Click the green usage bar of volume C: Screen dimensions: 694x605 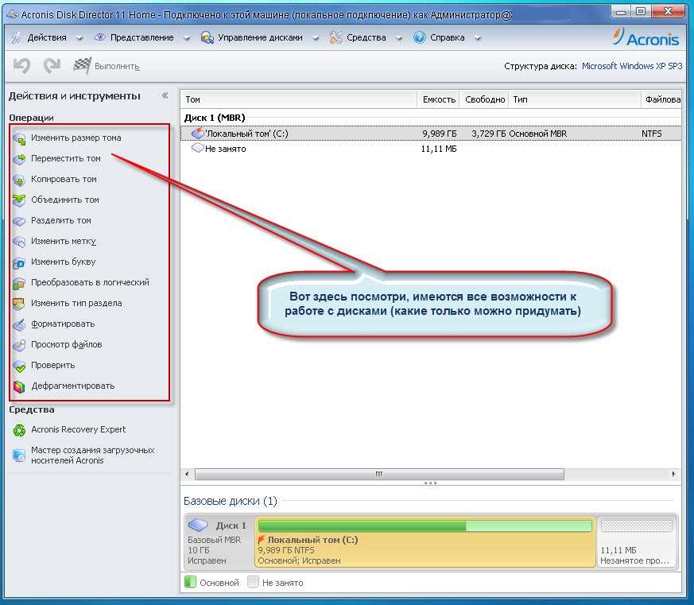425,525
